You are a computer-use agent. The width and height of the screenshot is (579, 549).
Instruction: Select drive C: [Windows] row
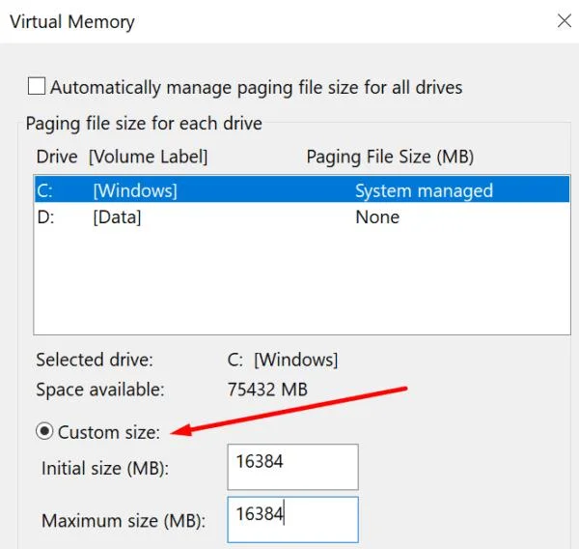point(302,190)
